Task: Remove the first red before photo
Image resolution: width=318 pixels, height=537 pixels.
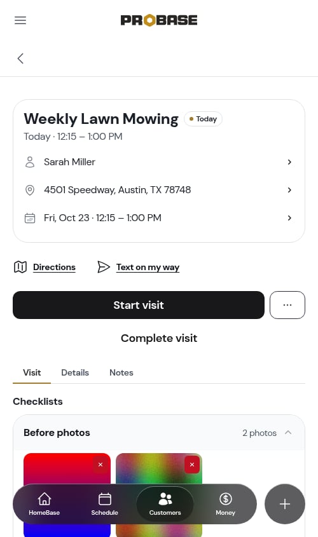Action: pos(100,465)
